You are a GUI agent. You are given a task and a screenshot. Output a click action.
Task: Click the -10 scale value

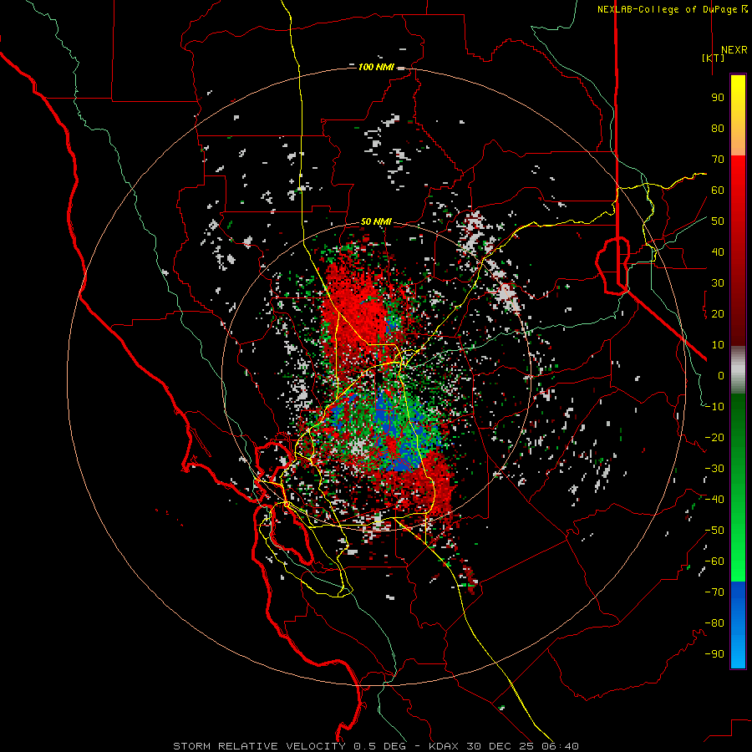pos(714,407)
